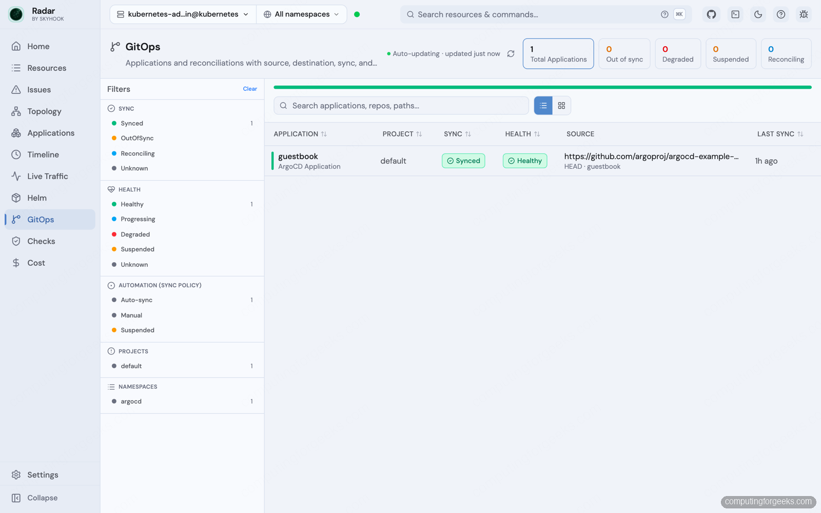Sort by PROJECT column
This screenshot has width=821, height=513.
[x=402, y=134]
